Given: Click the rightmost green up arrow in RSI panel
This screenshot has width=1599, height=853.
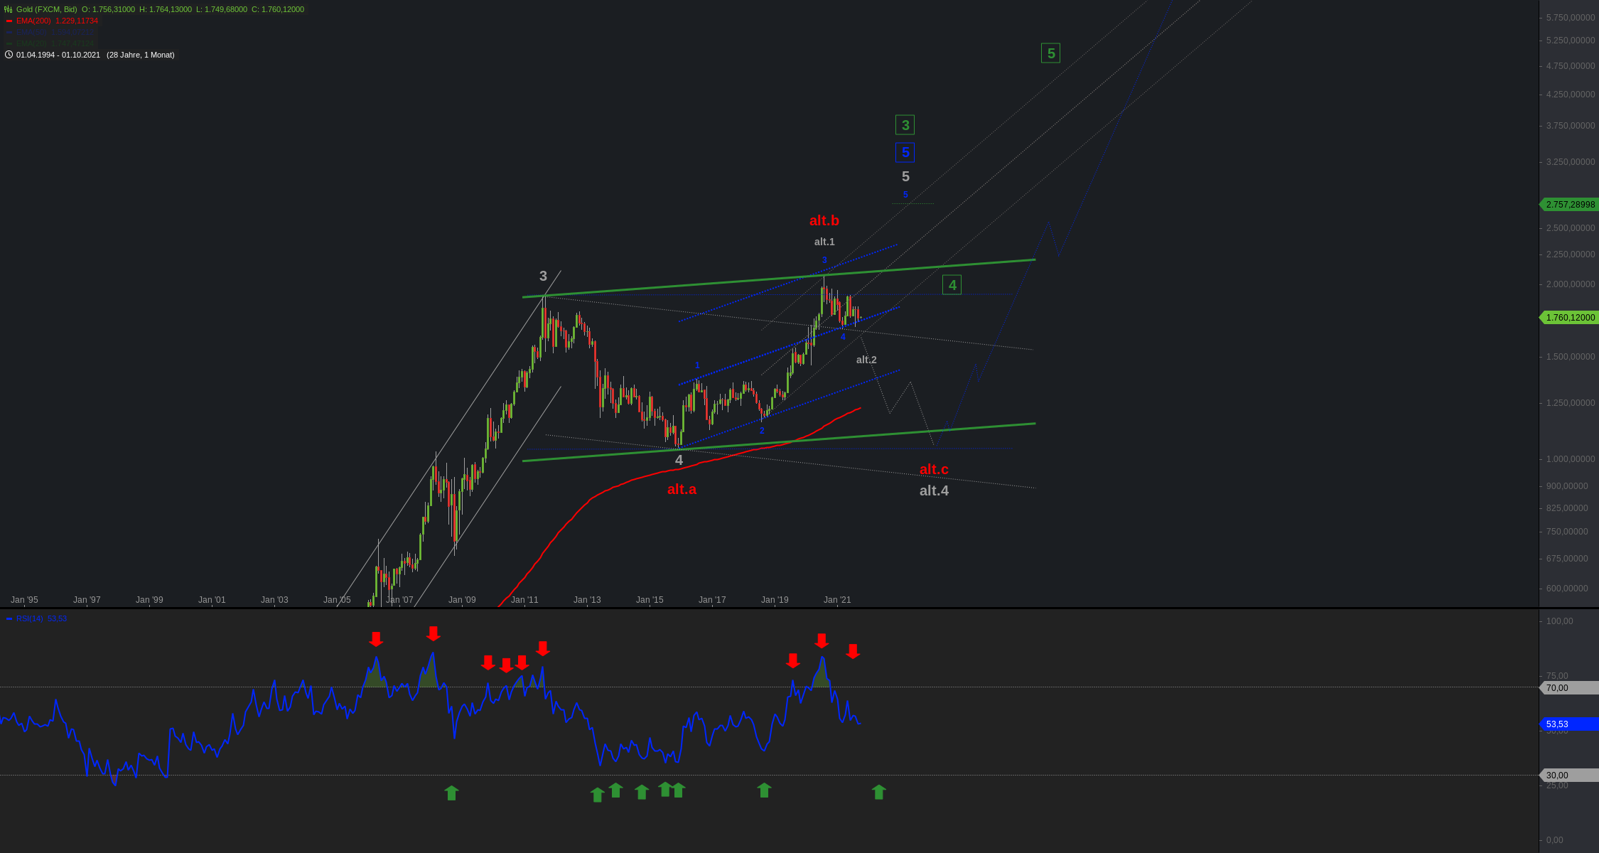Looking at the screenshot, I should point(879,792).
